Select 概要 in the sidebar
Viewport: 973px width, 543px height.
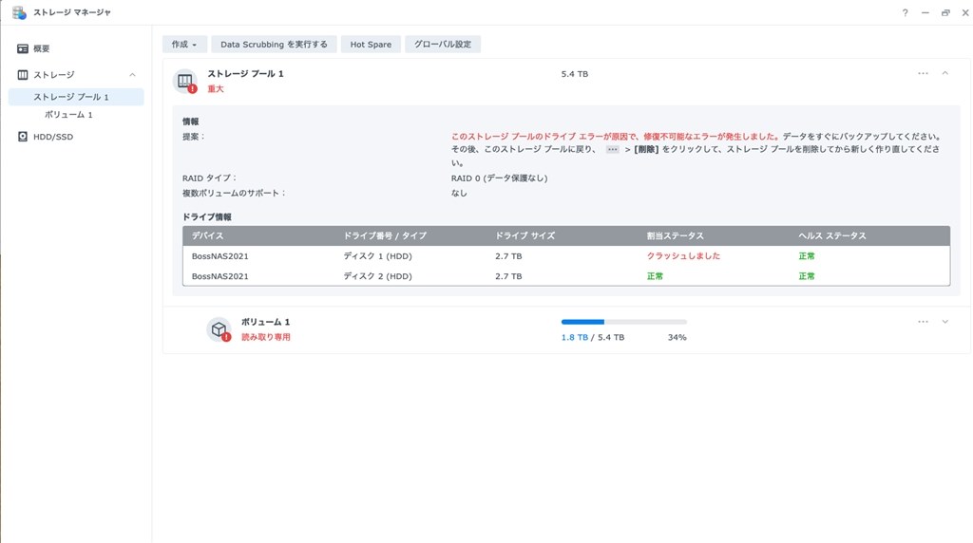tap(42, 48)
